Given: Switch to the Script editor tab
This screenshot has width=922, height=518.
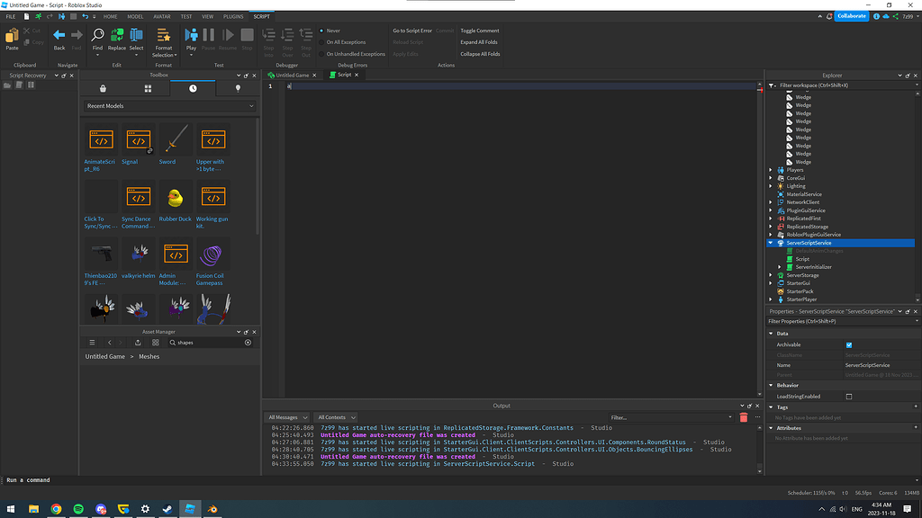Looking at the screenshot, I should point(343,75).
